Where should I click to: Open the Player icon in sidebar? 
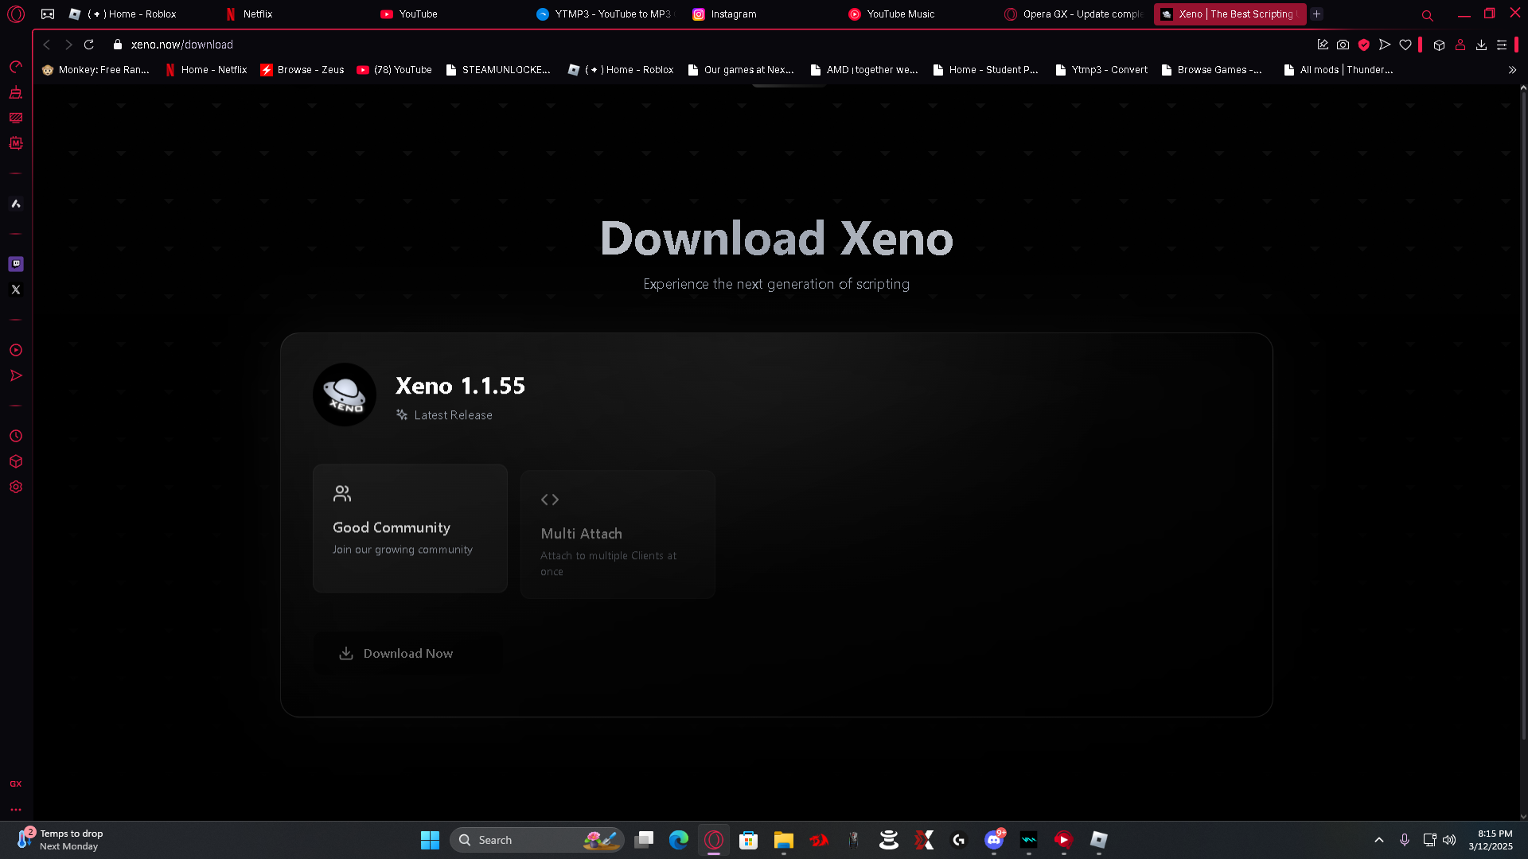coord(16,350)
